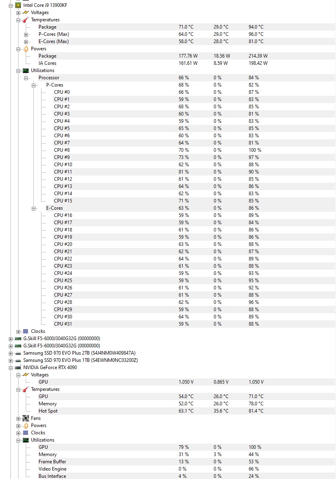Expand the Samsung SSD 970 EVO Plus 1TB node
Viewport: 336px width, 479px height.
click(10, 360)
